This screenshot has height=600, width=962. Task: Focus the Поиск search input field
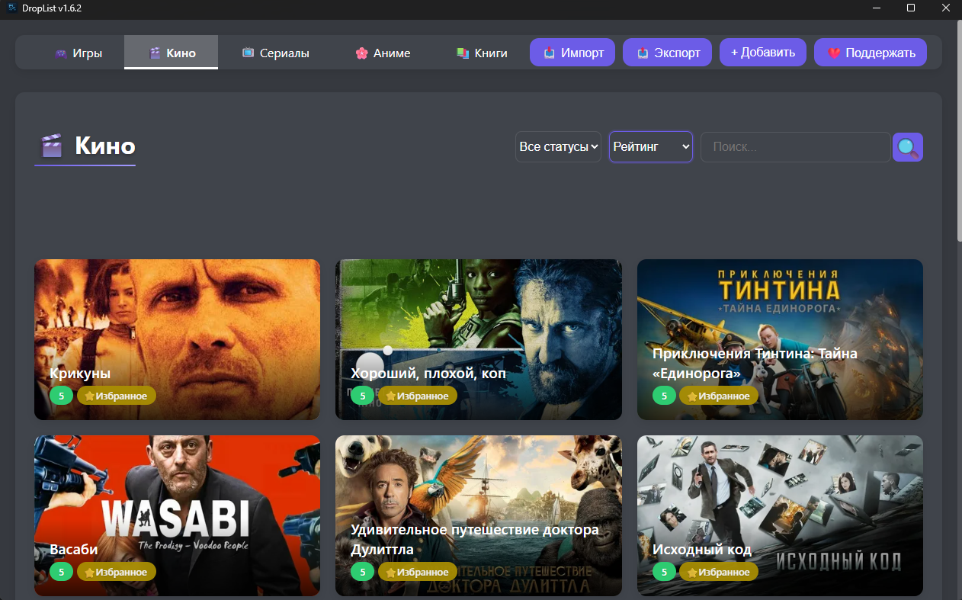pyautogui.click(x=795, y=147)
